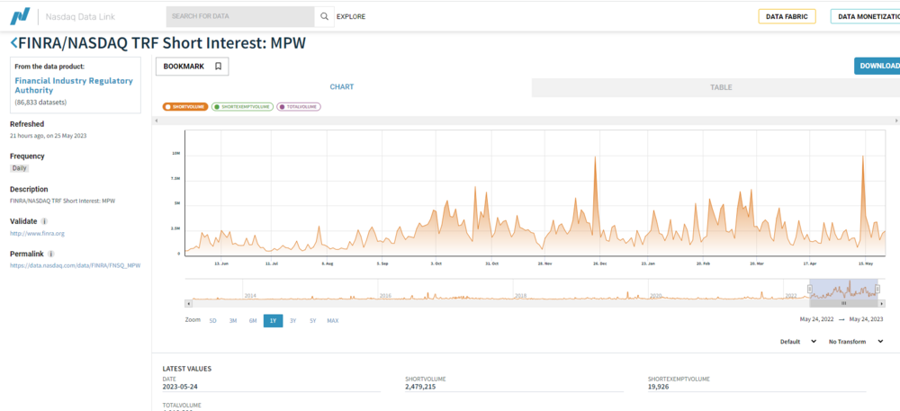
Task: Click the (86,833 datasets) text
Action: click(x=40, y=103)
